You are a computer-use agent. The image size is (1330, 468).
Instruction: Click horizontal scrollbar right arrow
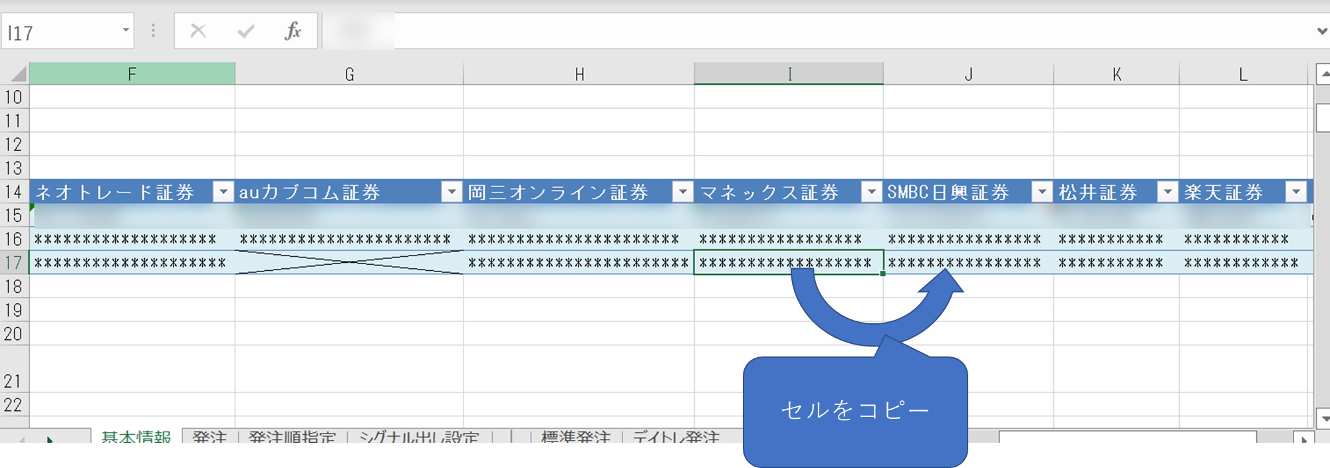point(1303,438)
